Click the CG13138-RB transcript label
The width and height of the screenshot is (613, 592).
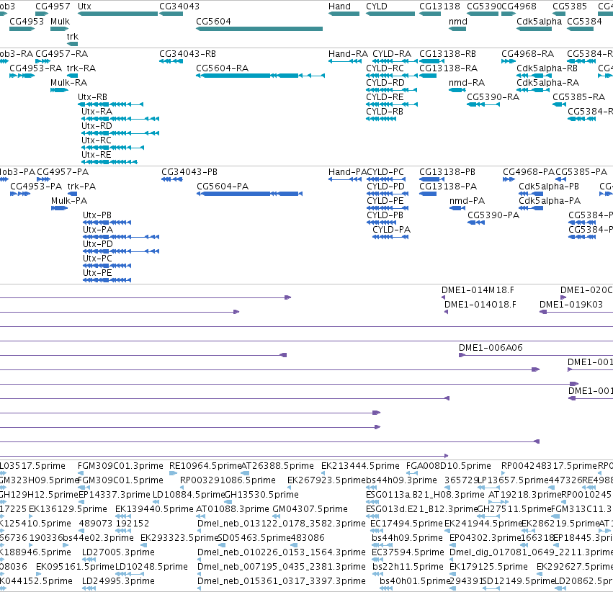pos(447,53)
